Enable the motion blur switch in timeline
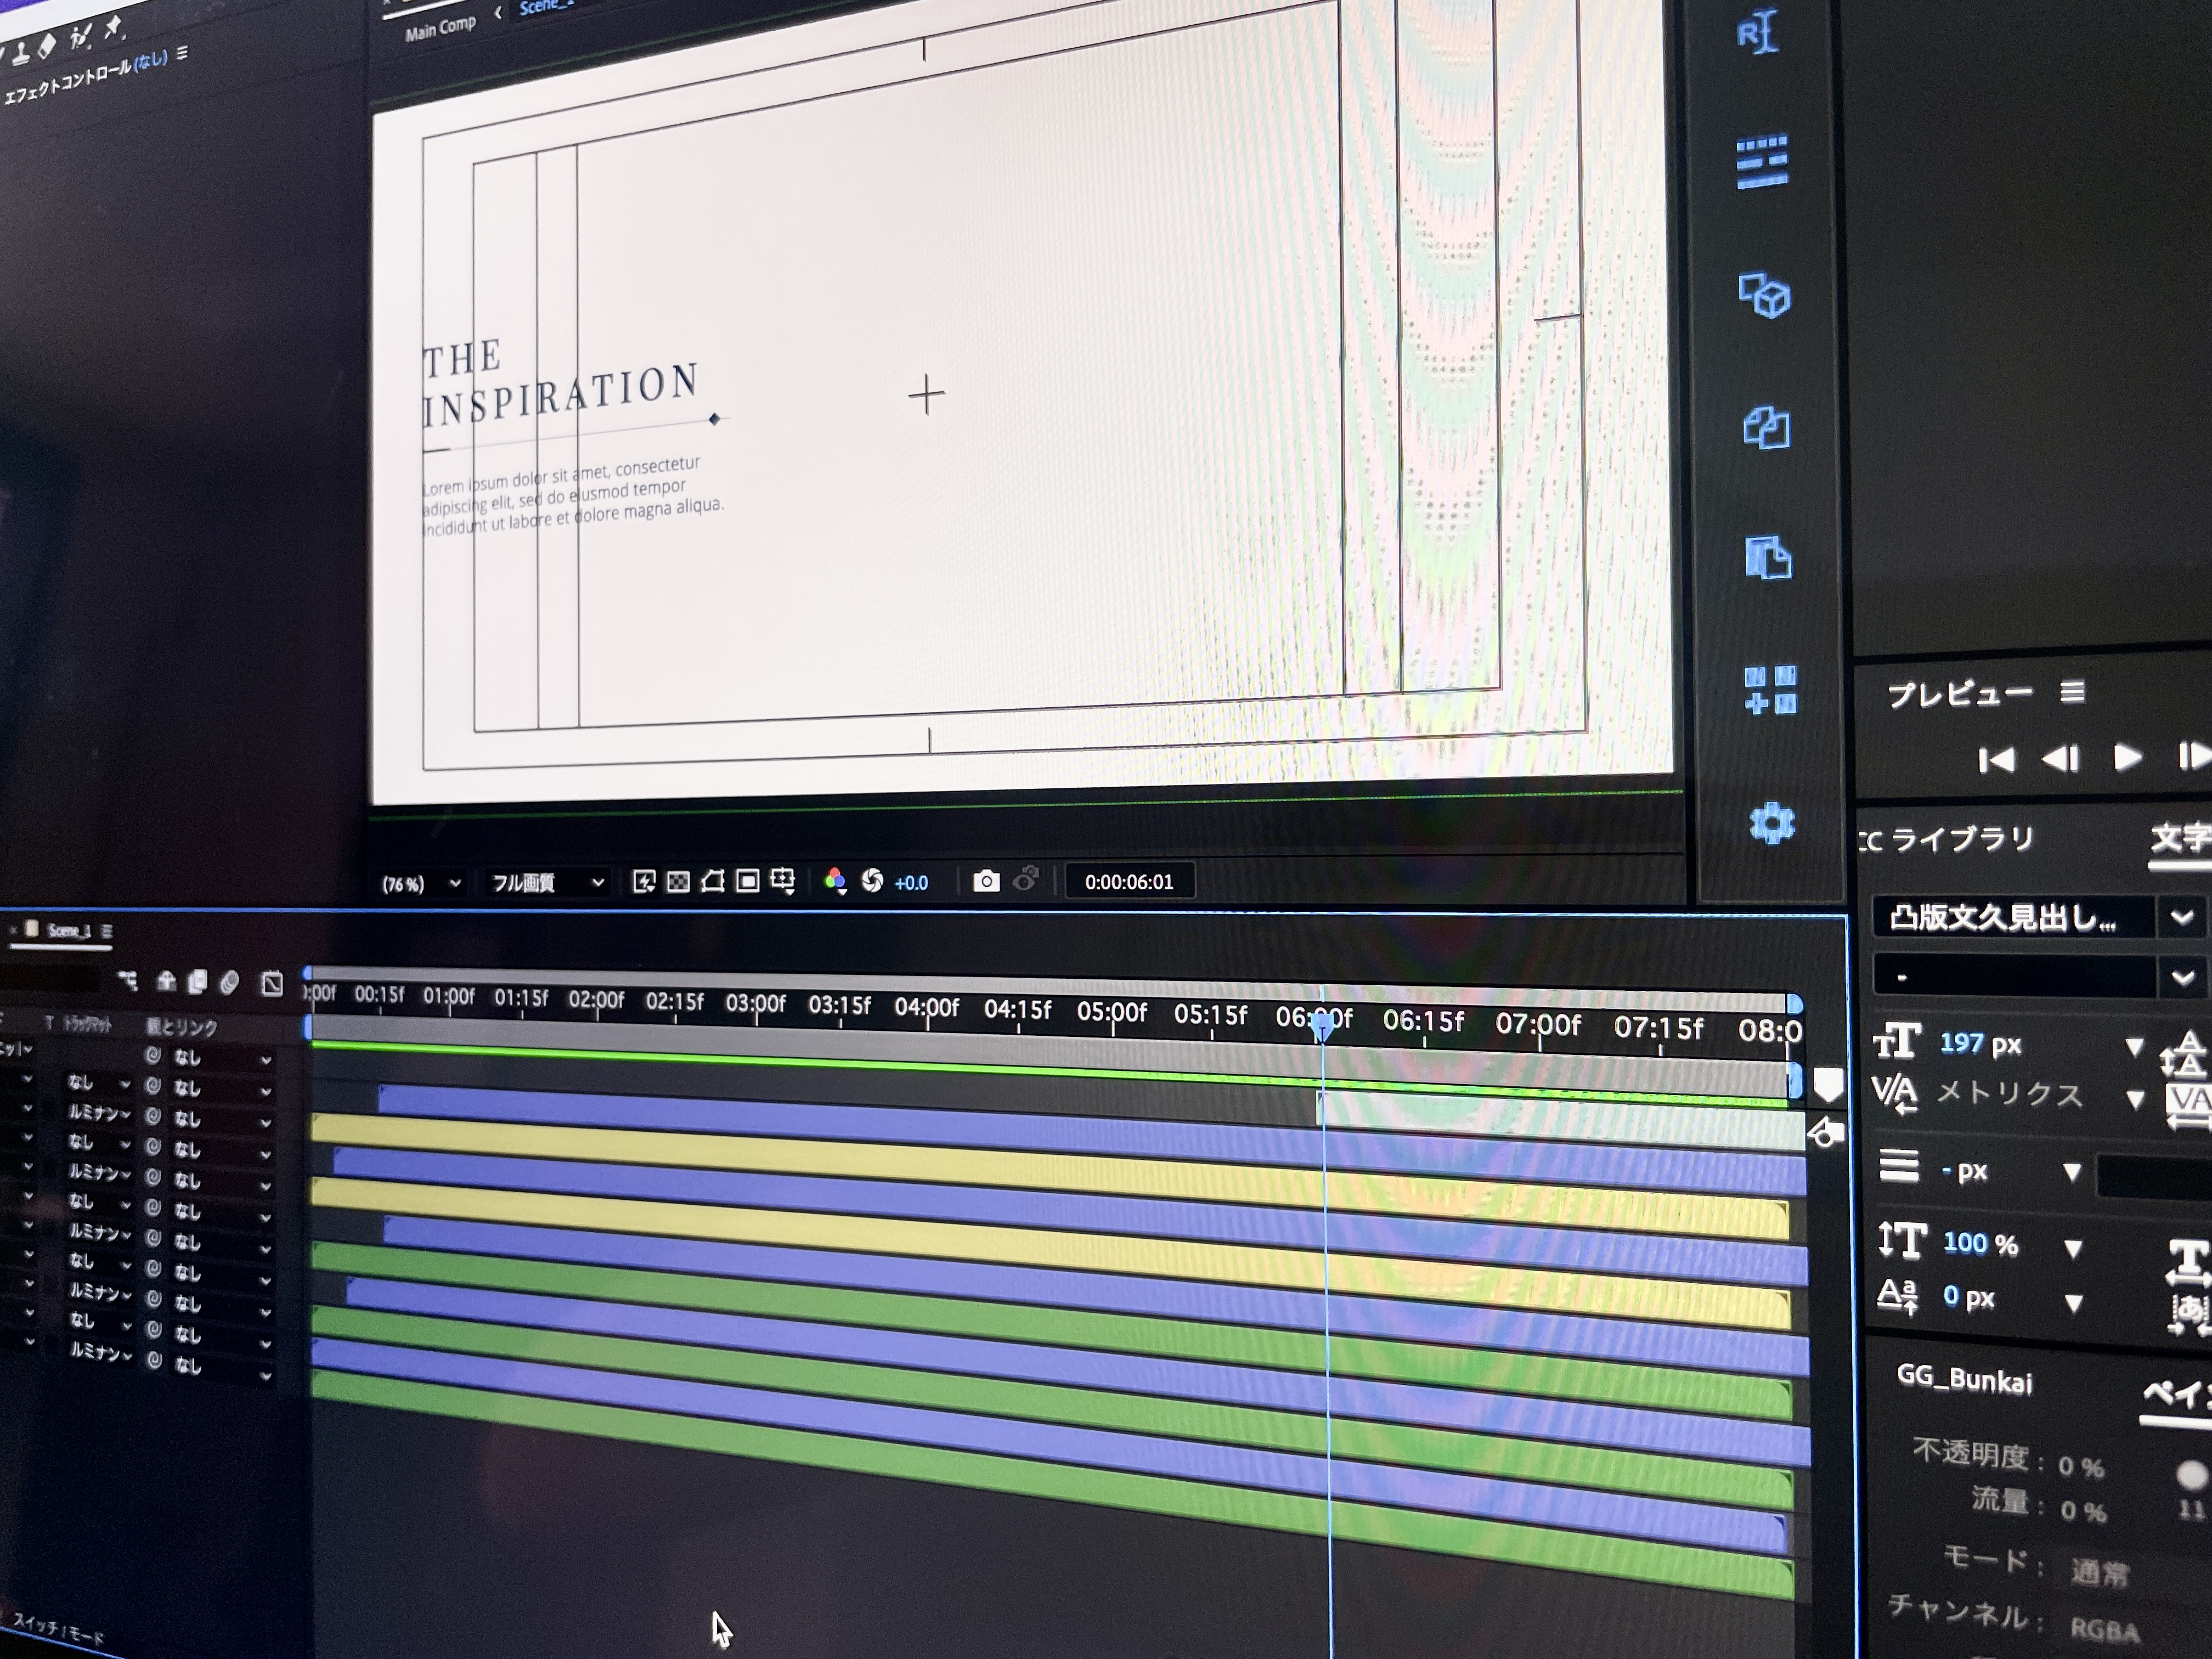This screenshot has height=1659, width=2212. coord(229,983)
